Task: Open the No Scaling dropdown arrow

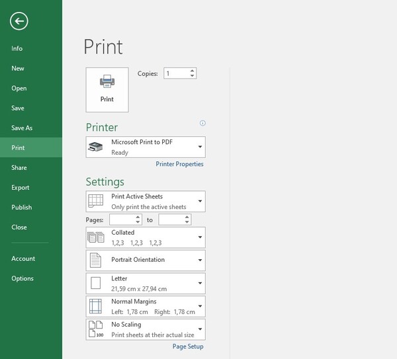Action: (x=200, y=329)
